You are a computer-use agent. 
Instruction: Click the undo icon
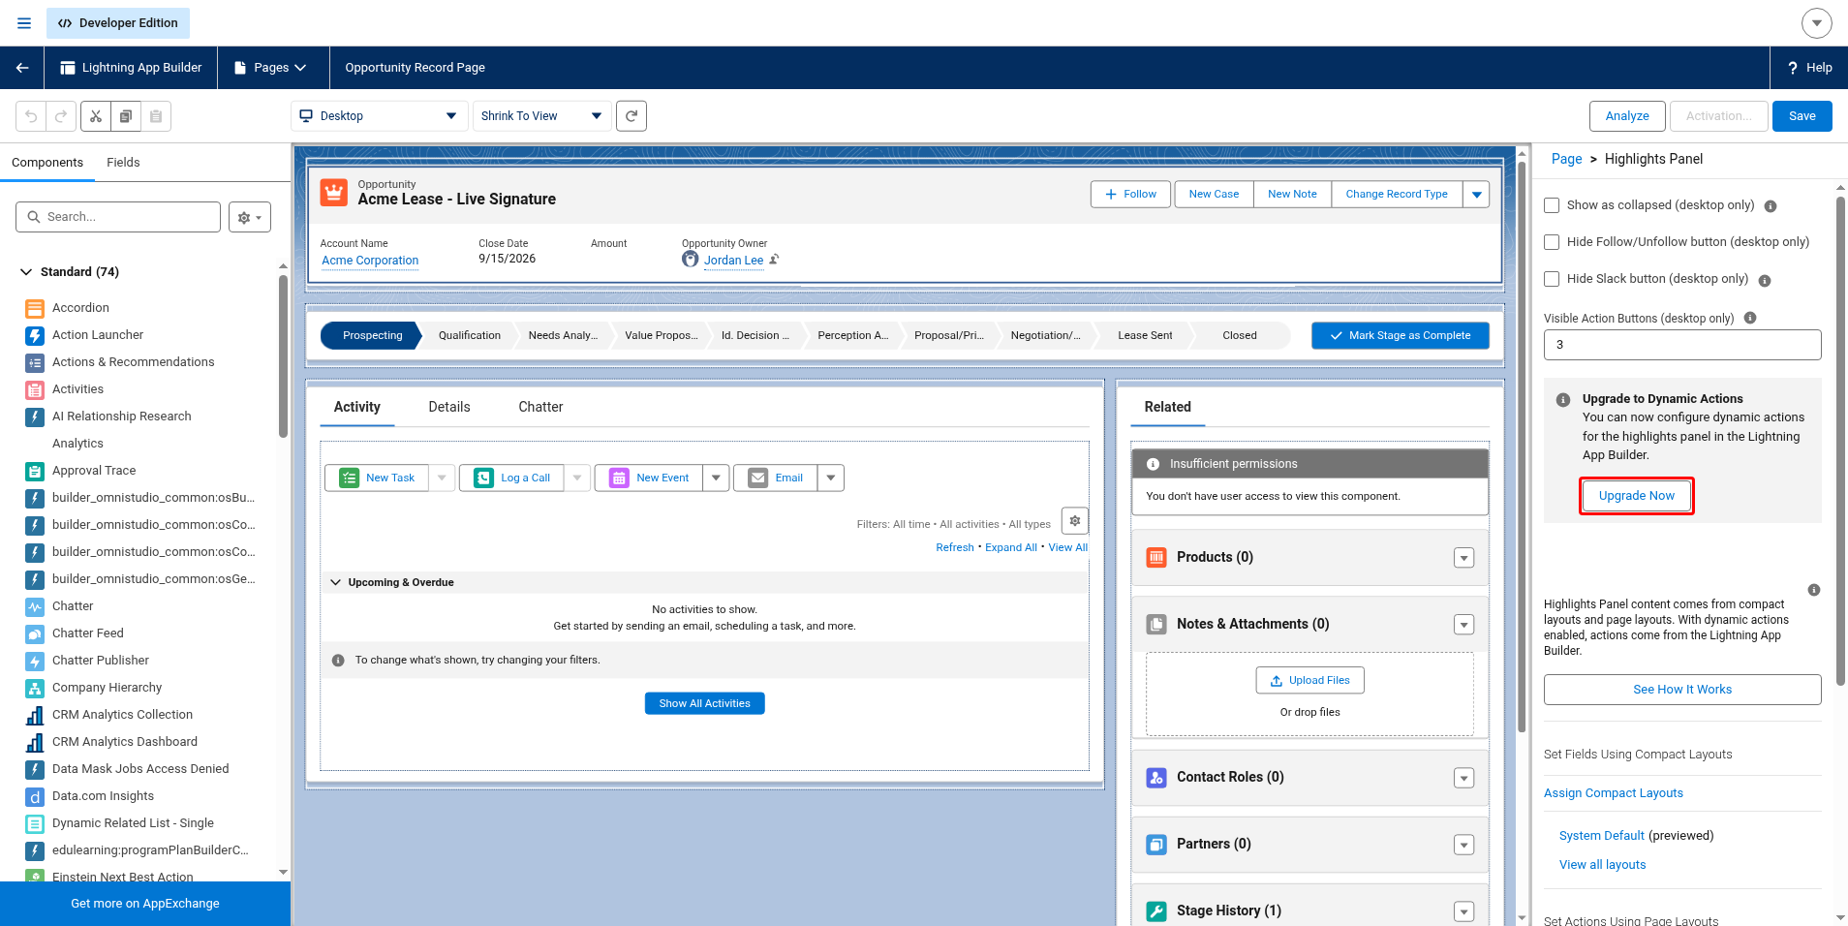[31, 116]
